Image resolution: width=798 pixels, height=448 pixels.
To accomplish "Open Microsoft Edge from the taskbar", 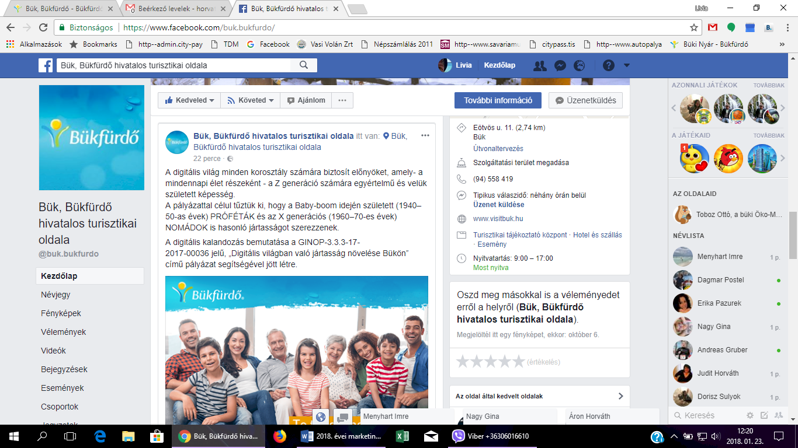I will (x=100, y=436).
